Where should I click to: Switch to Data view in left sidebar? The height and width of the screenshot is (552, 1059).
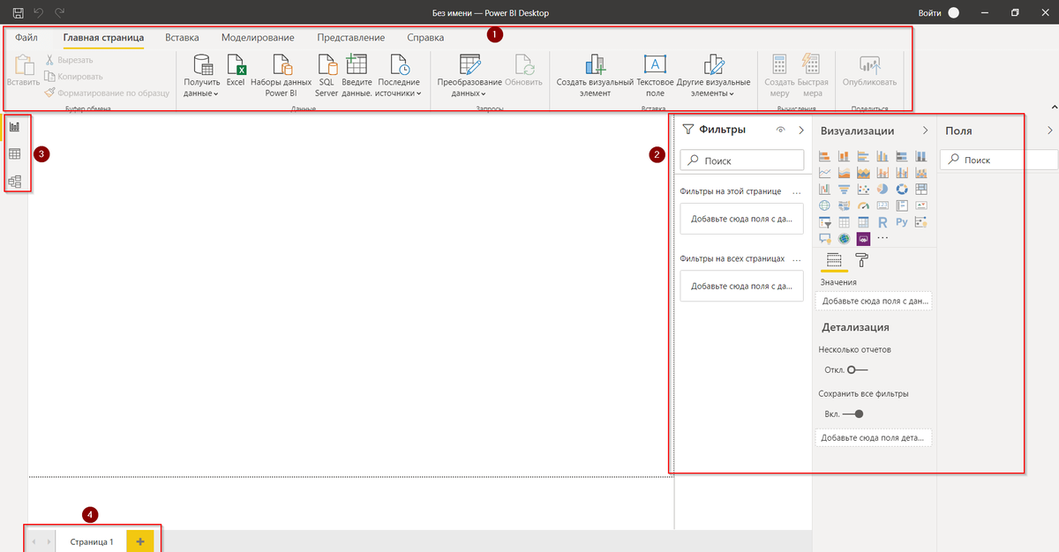(x=14, y=154)
